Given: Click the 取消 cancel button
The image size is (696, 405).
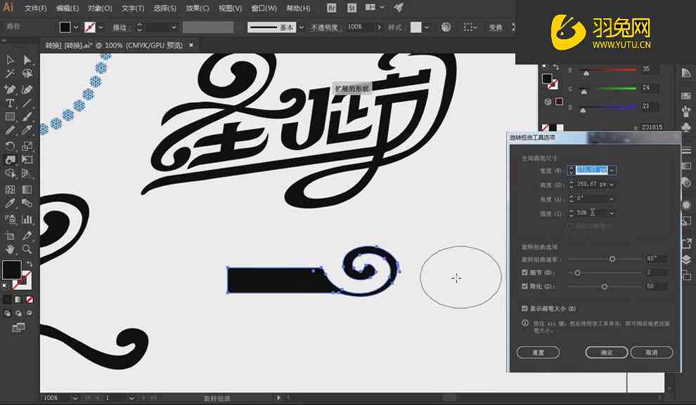Looking at the screenshot, I should pos(652,352).
